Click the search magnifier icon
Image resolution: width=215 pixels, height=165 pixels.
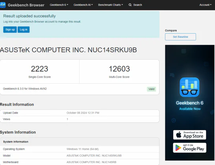pos(130,5)
